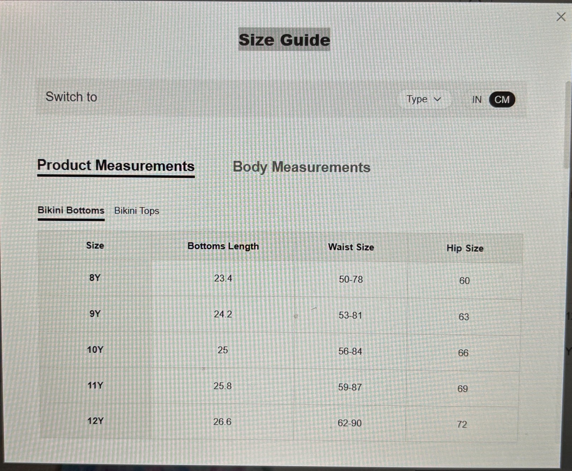Select the 8Y size row
The image size is (572, 471).
pos(281,279)
